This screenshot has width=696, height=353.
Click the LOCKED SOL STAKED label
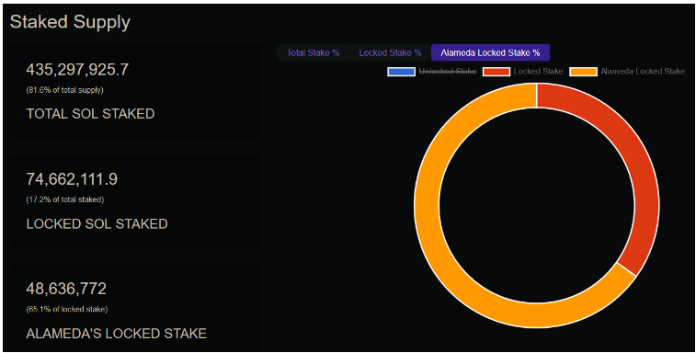(97, 223)
